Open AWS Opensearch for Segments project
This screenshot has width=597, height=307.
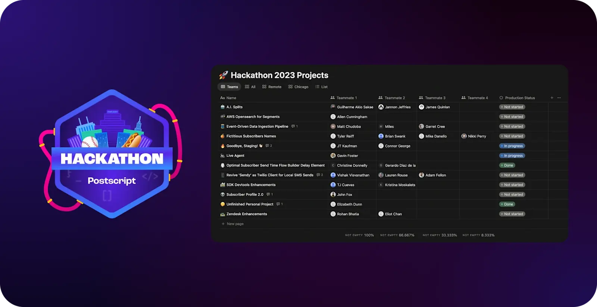point(253,117)
